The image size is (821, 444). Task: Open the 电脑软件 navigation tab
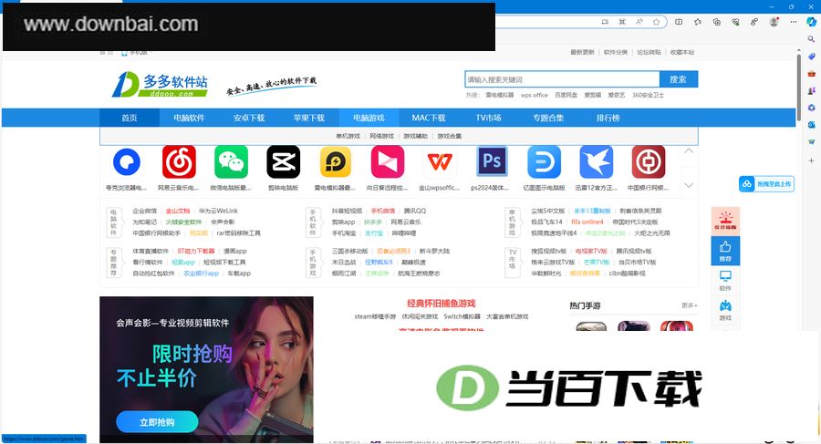[189, 118]
